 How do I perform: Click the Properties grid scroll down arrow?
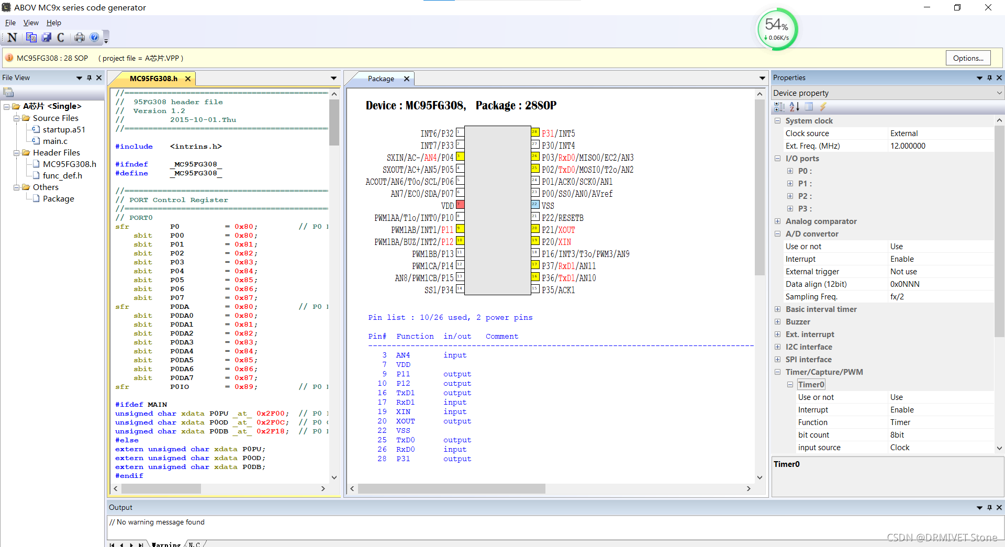pyautogui.click(x=999, y=448)
